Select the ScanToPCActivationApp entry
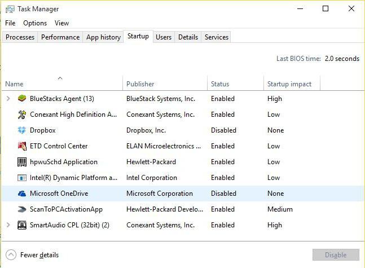This screenshot has height=268, width=365. point(66,209)
